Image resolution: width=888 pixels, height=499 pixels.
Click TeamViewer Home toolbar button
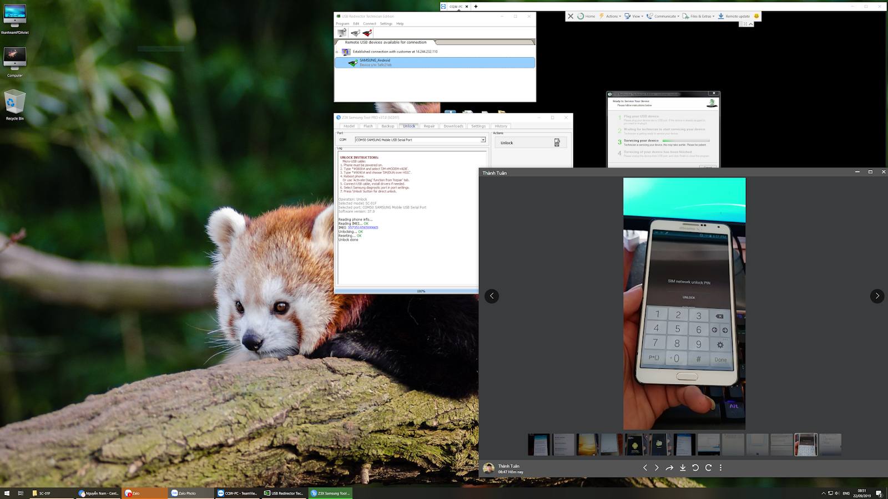(x=586, y=16)
